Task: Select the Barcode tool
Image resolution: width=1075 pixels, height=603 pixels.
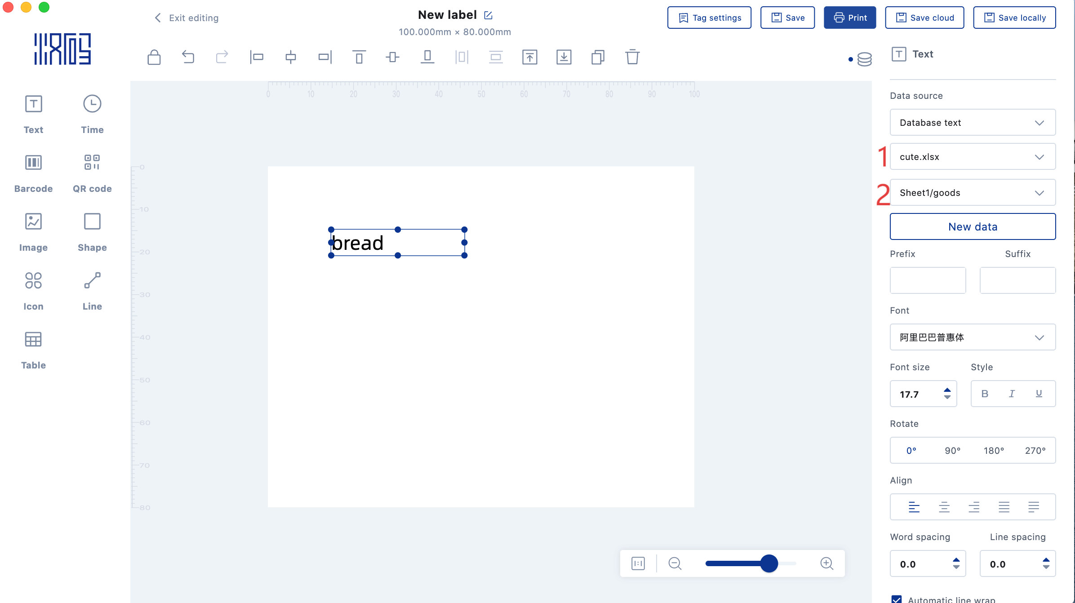Action: click(x=33, y=173)
